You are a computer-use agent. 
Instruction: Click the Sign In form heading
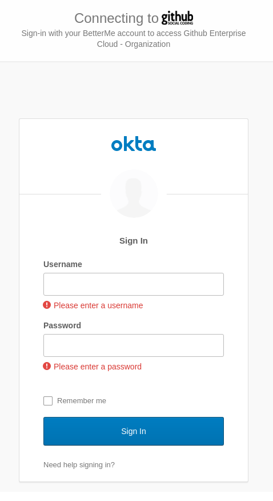coord(134,241)
